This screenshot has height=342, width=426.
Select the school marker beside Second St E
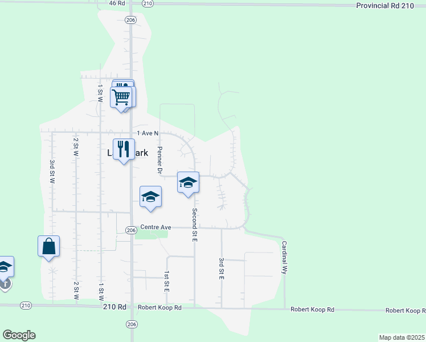188,183
